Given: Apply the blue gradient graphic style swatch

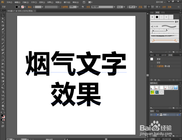Looking at the screenshot, I should click(176, 87).
